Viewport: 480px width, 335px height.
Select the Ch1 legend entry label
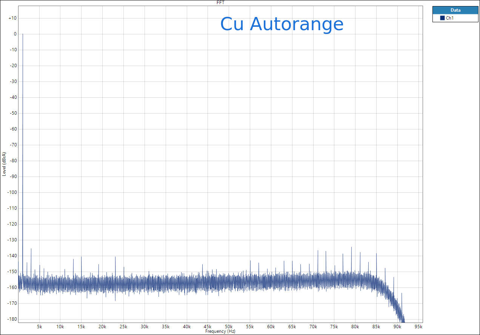(449, 18)
